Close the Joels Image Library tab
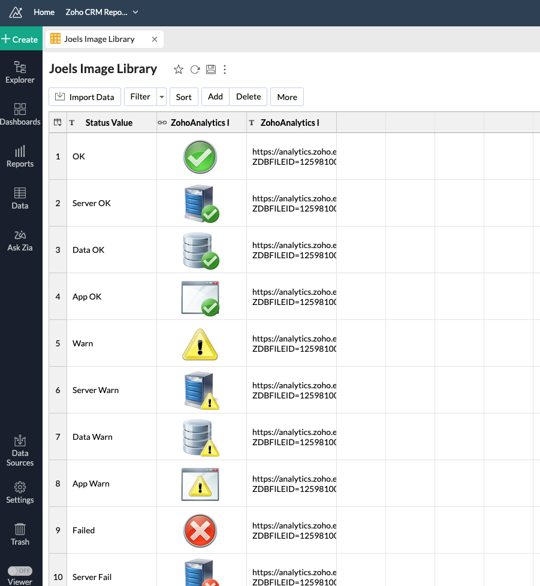 click(155, 40)
